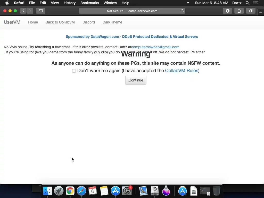Open Boot Camp Assistant in Dock
The width and height of the screenshot is (264, 198).
pos(155,191)
